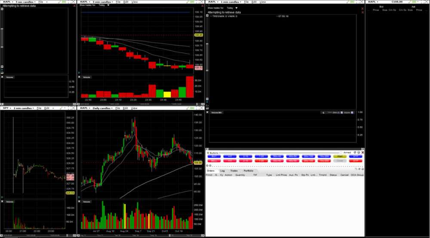
Task: Toggle the Volume checkbox in Volume MA panel
Action: (x=352, y=113)
